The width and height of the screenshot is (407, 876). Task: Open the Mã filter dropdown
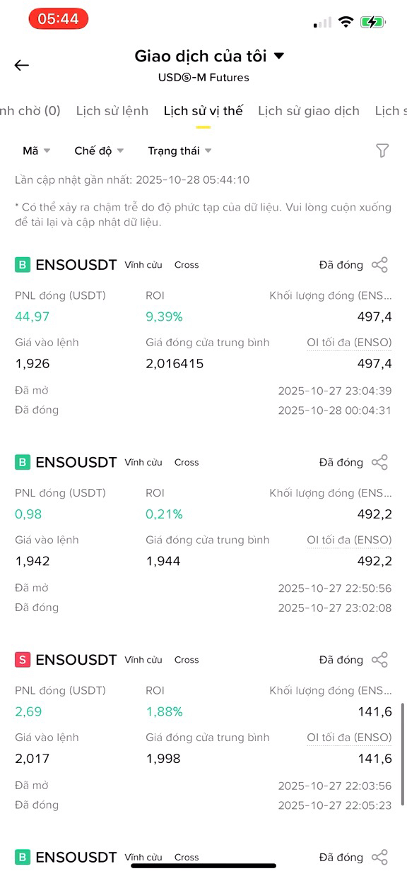pos(37,150)
